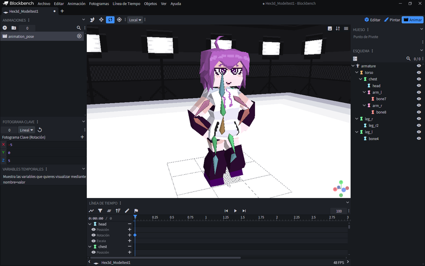Image resolution: width=425 pixels, height=266 pixels.
Task: Click the timeline flag marker icon
Action: (x=136, y=211)
